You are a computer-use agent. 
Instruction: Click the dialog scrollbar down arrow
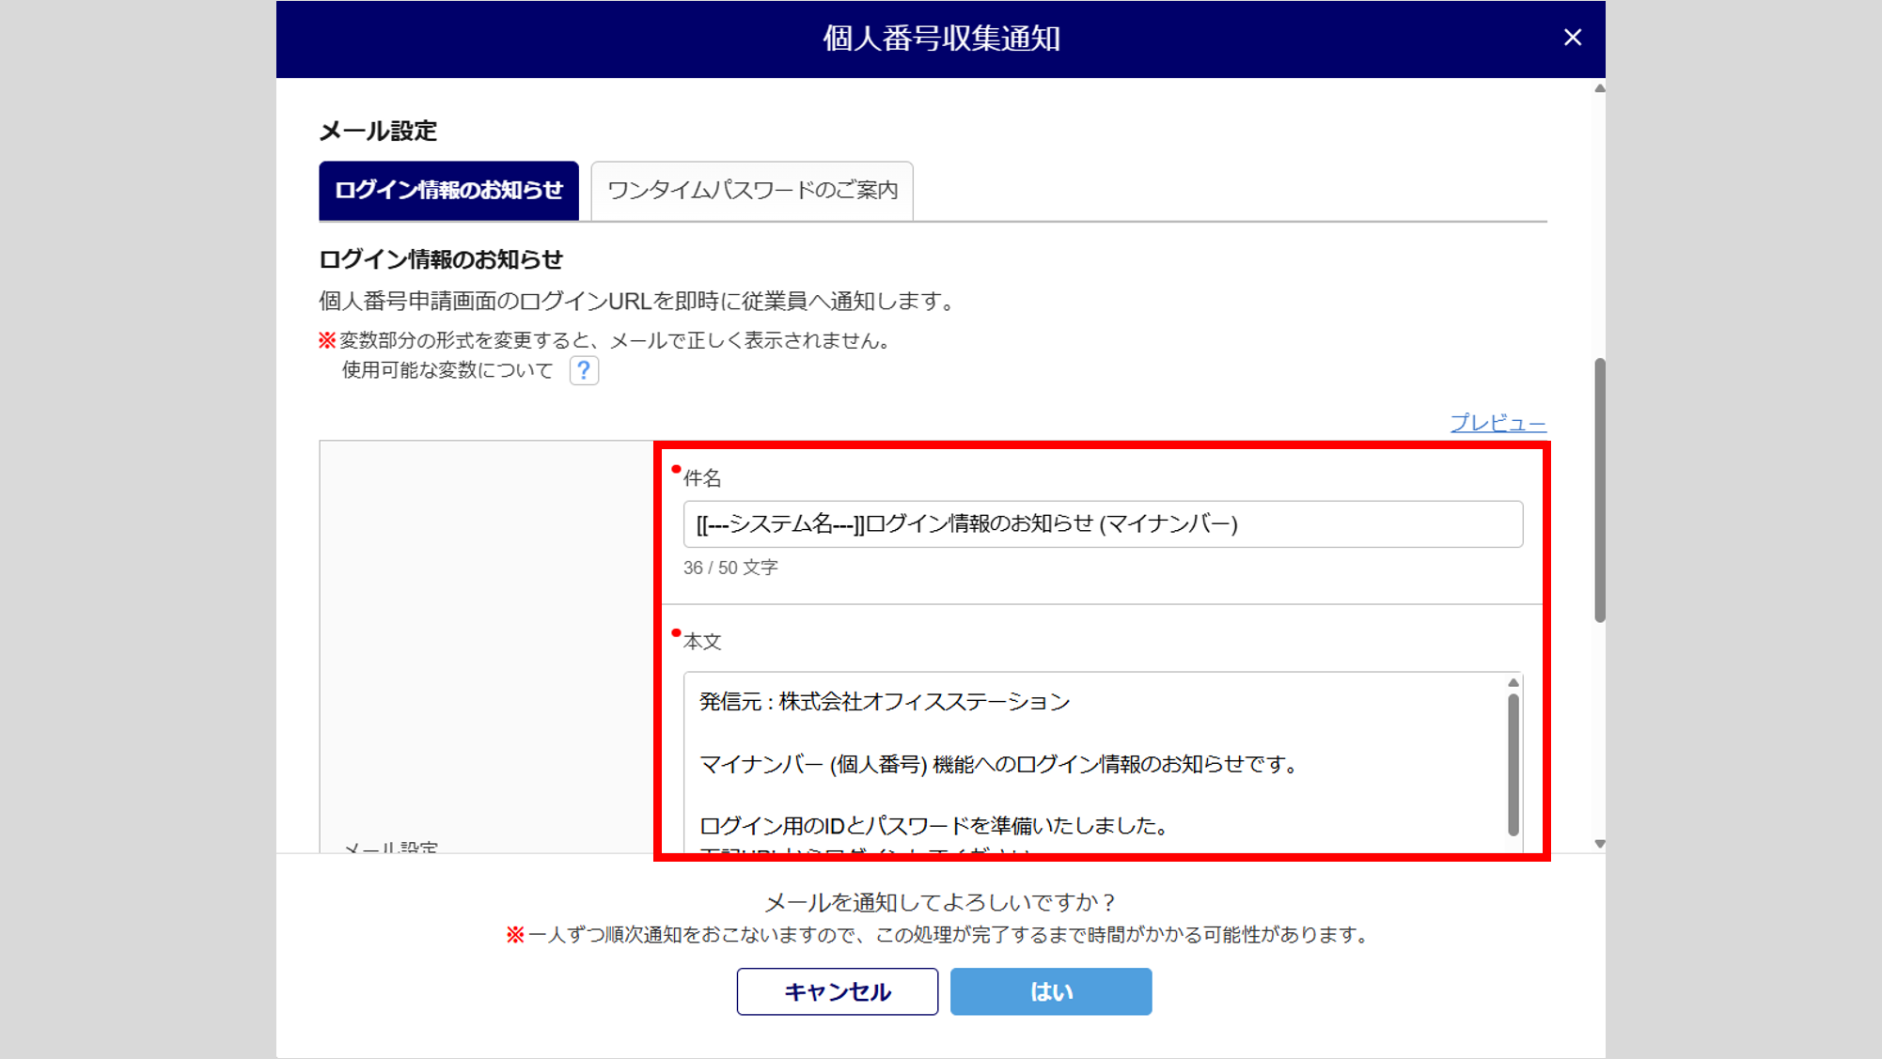(x=1599, y=844)
